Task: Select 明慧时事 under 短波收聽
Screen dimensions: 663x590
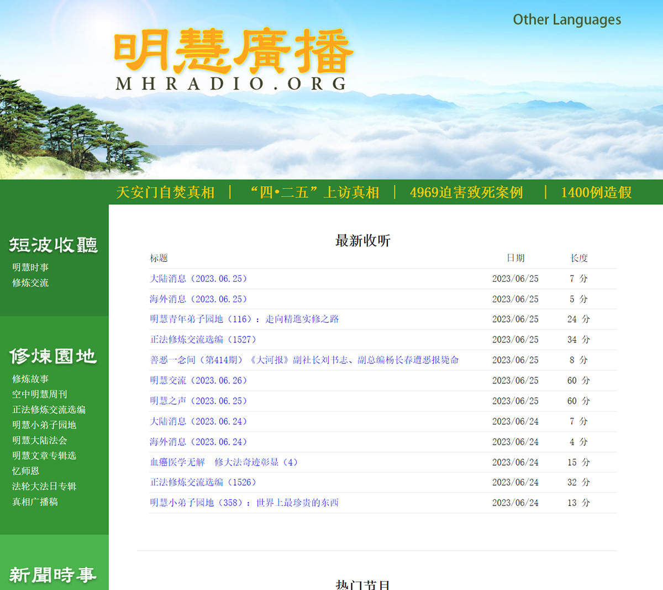Action: click(30, 267)
